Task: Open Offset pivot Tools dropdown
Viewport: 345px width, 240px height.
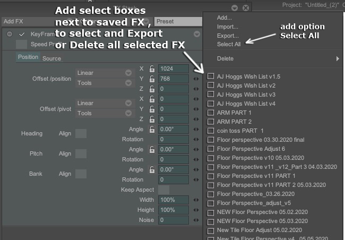Action: pos(105,114)
